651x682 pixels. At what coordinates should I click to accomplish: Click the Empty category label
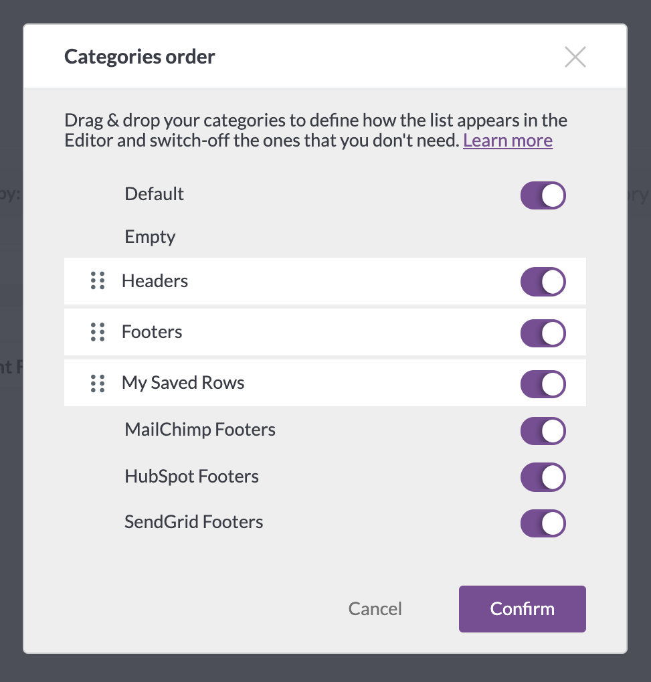(150, 237)
